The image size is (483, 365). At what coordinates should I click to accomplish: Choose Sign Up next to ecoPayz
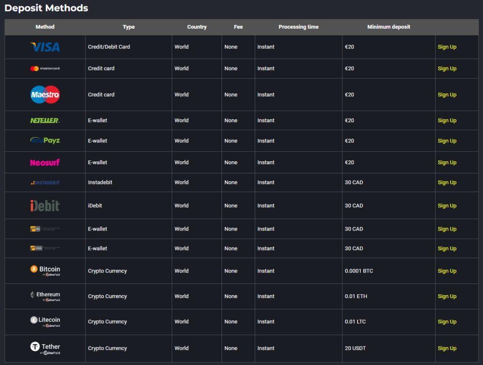pos(447,141)
